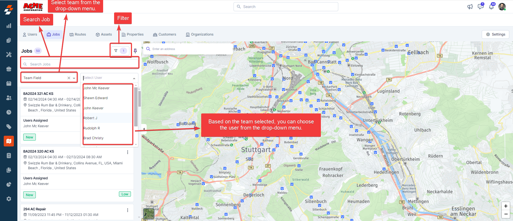
Task: Collapse the jobs panel with arrow toggle
Action: point(144,129)
